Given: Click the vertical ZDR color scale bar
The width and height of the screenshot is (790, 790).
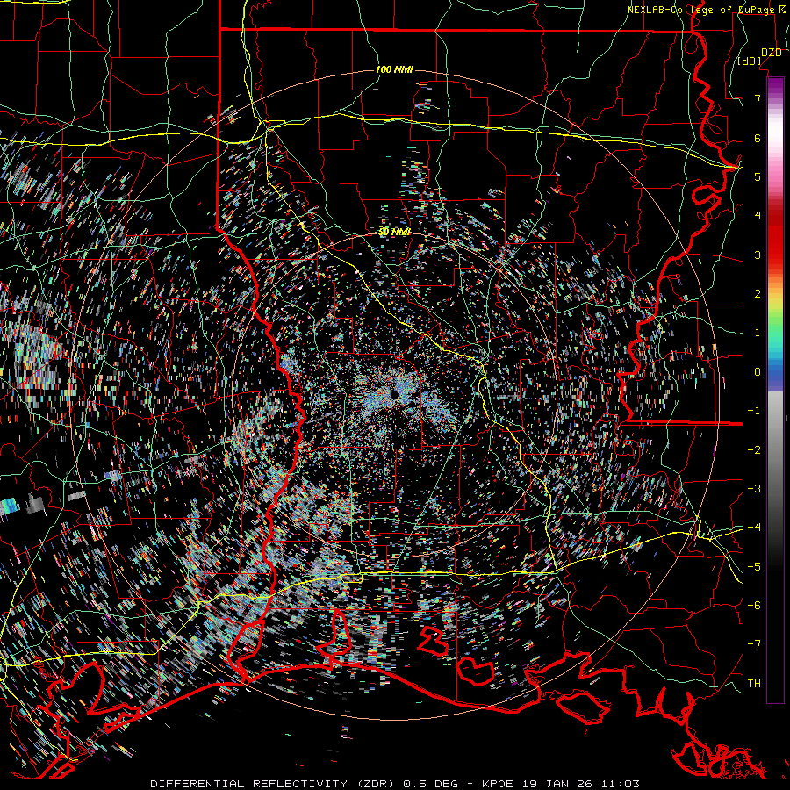Looking at the screenshot, I should tap(775, 391).
